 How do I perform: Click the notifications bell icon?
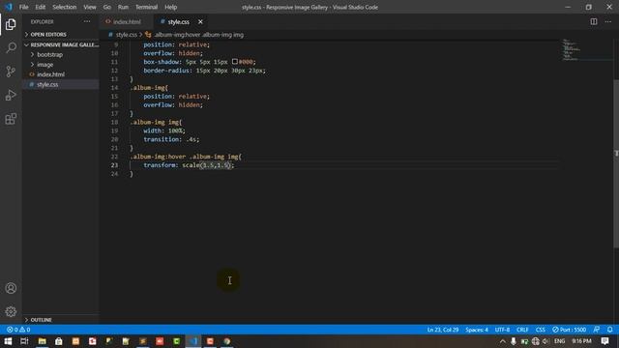[x=610, y=330]
